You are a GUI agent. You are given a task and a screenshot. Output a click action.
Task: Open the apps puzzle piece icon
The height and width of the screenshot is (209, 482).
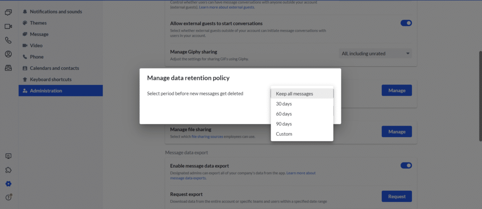click(8, 170)
